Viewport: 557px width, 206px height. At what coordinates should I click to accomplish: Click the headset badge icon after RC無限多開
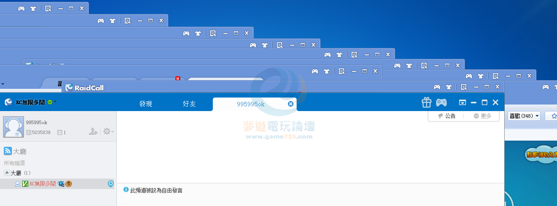click(x=61, y=184)
